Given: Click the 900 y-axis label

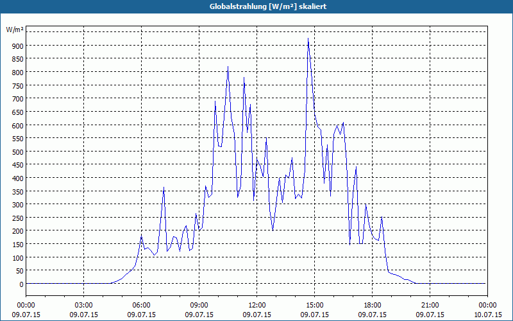Looking at the screenshot, I should pos(18,46).
